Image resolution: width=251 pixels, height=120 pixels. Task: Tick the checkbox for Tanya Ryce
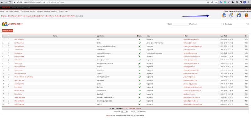[x=8, y=63]
